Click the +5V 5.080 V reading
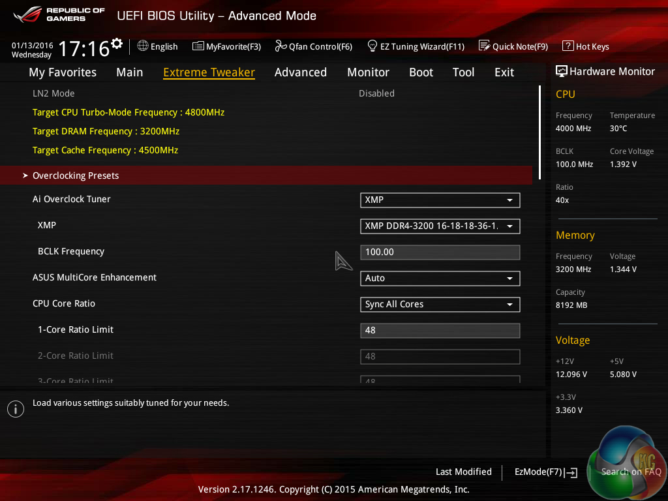668x501 pixels. click(623, 374)
